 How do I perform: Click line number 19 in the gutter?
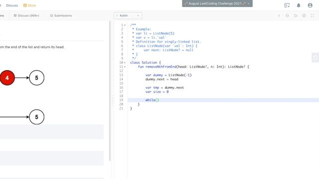click(x=121, y=100)
